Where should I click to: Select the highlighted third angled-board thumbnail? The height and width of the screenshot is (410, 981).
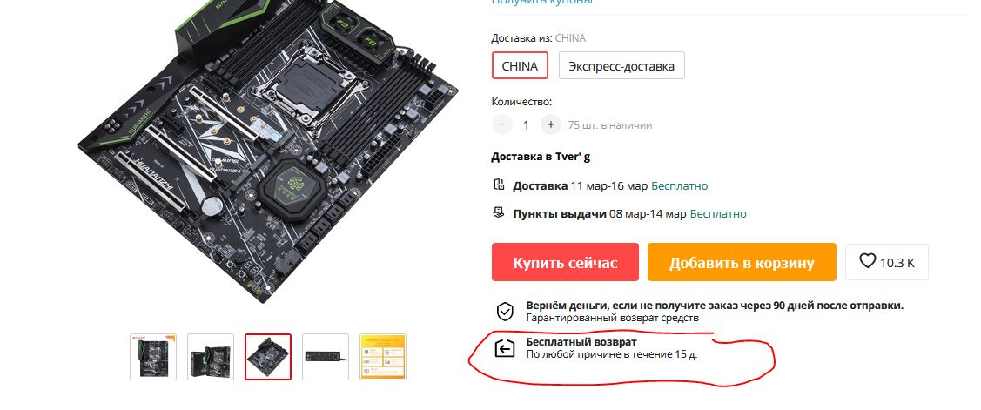(x=268, y=357)
